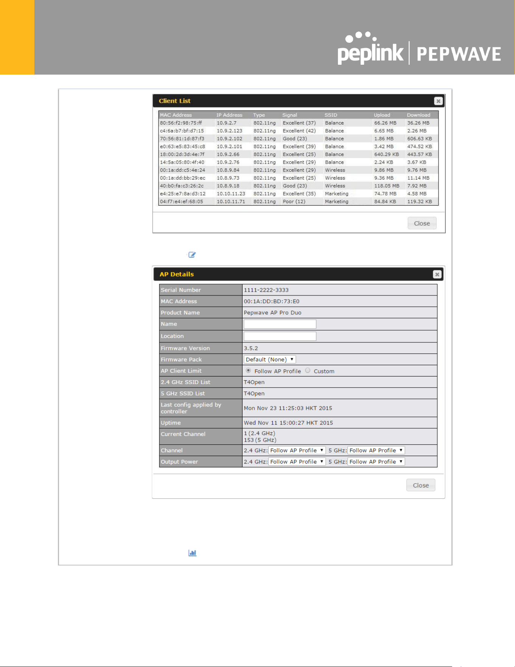Click the Peplink logo in header

click(x=371, y=48)
